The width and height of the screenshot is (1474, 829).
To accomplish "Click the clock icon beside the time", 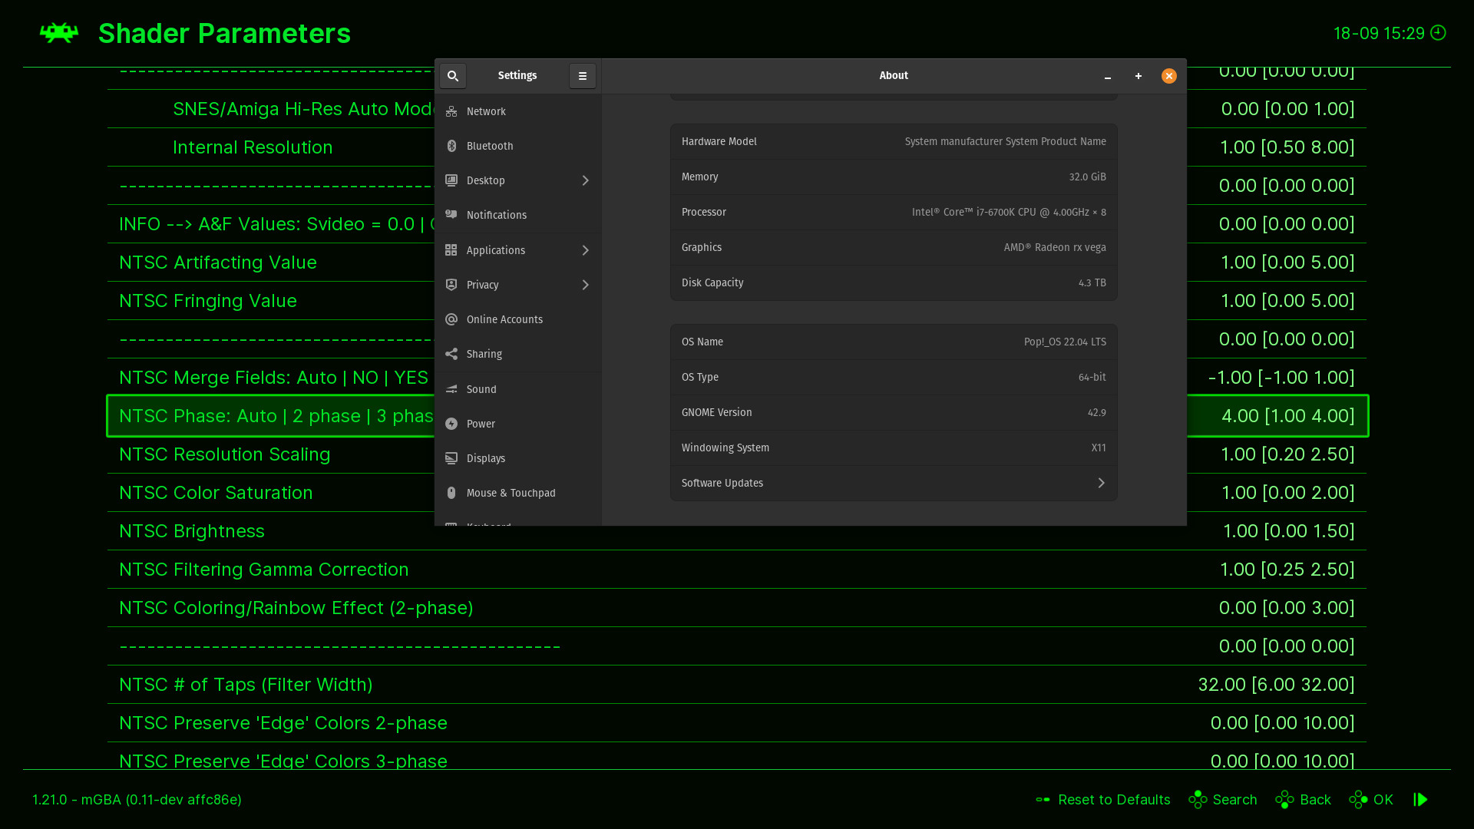I will [x=1439, y=33].
